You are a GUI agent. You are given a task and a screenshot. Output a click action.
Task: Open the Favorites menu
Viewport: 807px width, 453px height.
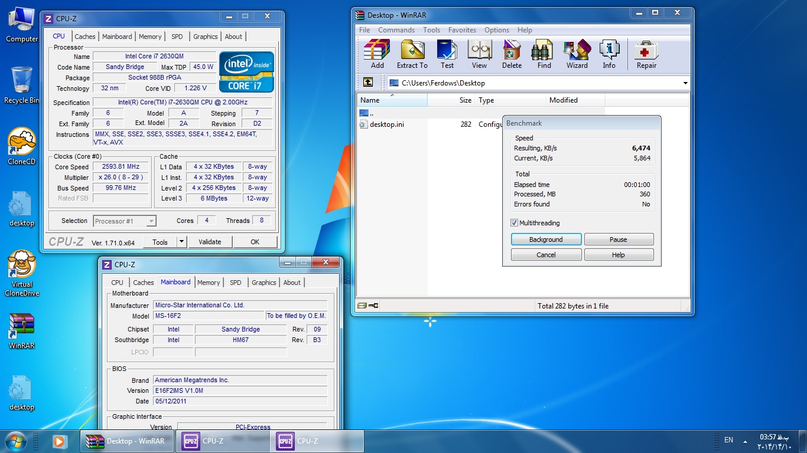click(x=462, y=30)
